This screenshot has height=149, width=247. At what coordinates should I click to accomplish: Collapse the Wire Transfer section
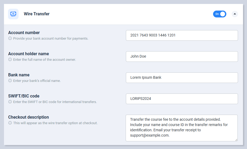tap(235, 14)
